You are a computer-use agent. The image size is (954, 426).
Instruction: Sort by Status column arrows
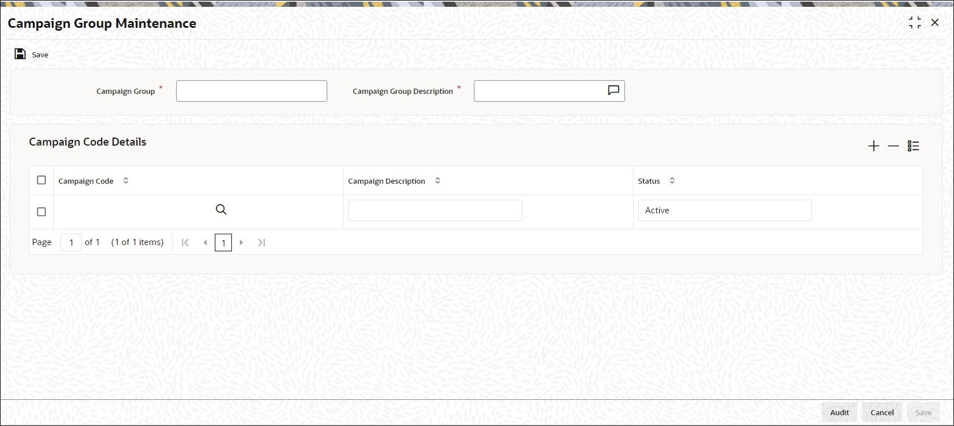tap(672, 180)
